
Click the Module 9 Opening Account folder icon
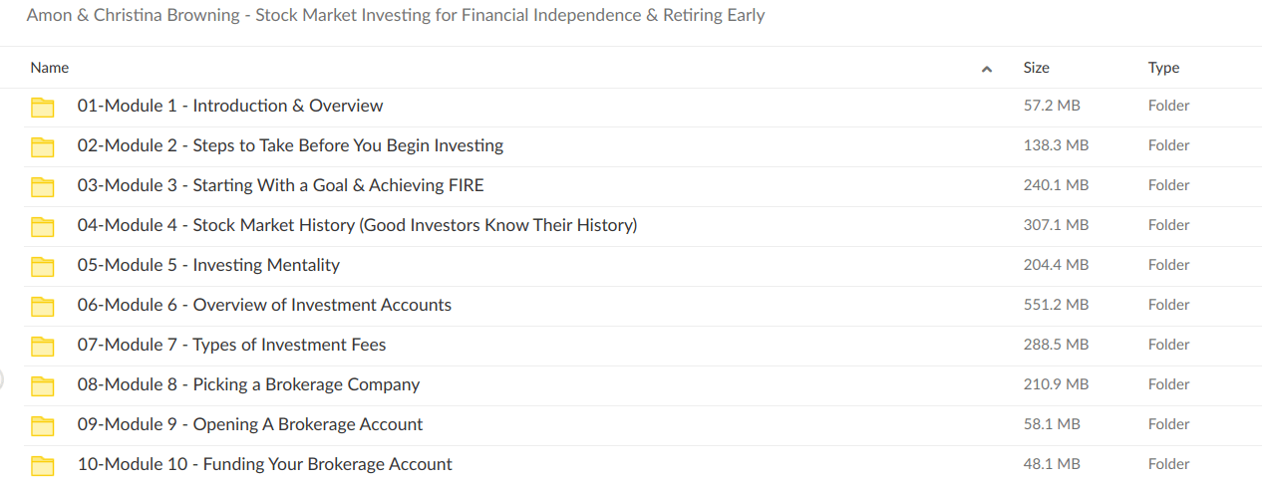point(42,425)
